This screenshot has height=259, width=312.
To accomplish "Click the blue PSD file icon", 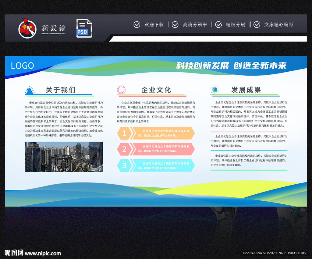I will pos(84,28).
